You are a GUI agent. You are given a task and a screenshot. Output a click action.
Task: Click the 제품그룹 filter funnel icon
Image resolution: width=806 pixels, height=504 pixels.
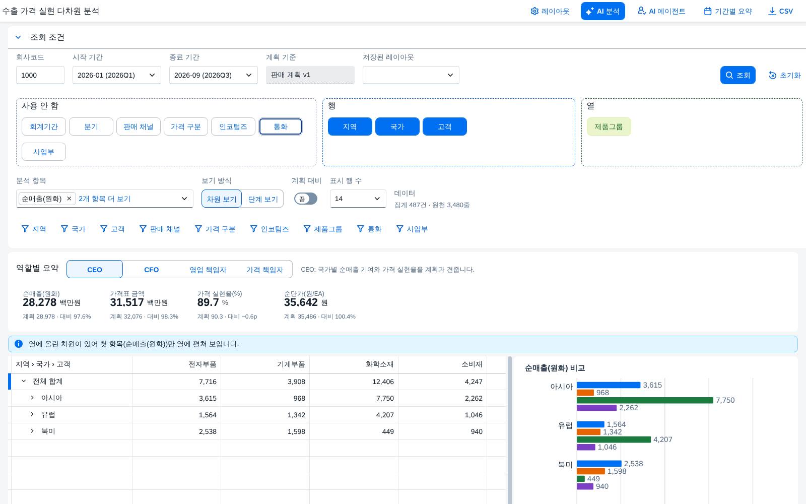pyautogui.click(x=307, y=229)
